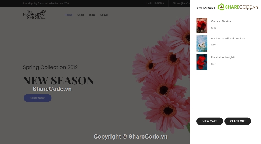This screenshot has width=261, height=144.
Task: Open the Shop menu item
Action: (x=81, y=15)
